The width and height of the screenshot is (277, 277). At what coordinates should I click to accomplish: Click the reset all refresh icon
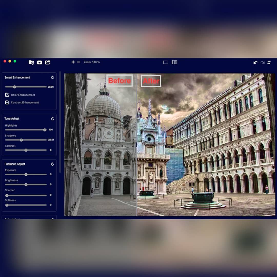pyautogui.click(x=269, y=62)
